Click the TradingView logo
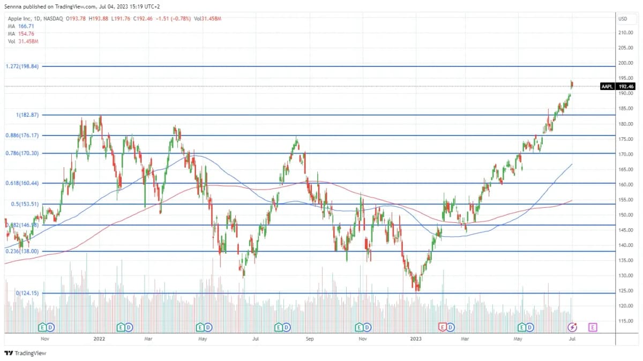 click(x=25, y=353)
